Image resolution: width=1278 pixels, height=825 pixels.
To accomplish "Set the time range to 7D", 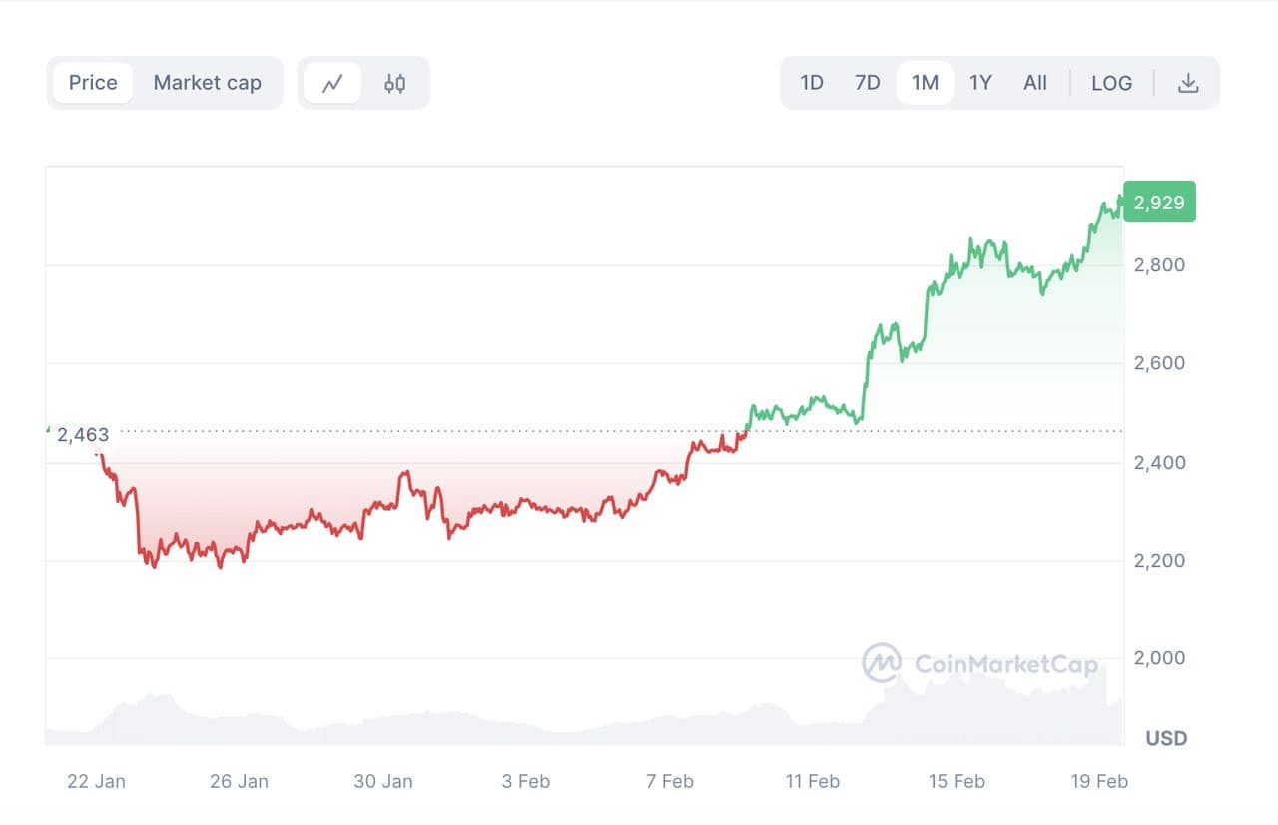I will [x=868, y=83].
